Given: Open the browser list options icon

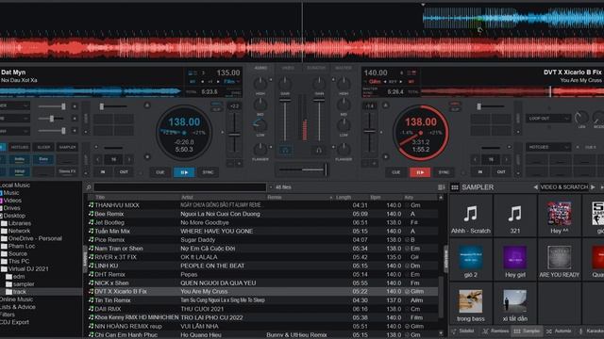Looking at the screenshot, I should [441, 187].
